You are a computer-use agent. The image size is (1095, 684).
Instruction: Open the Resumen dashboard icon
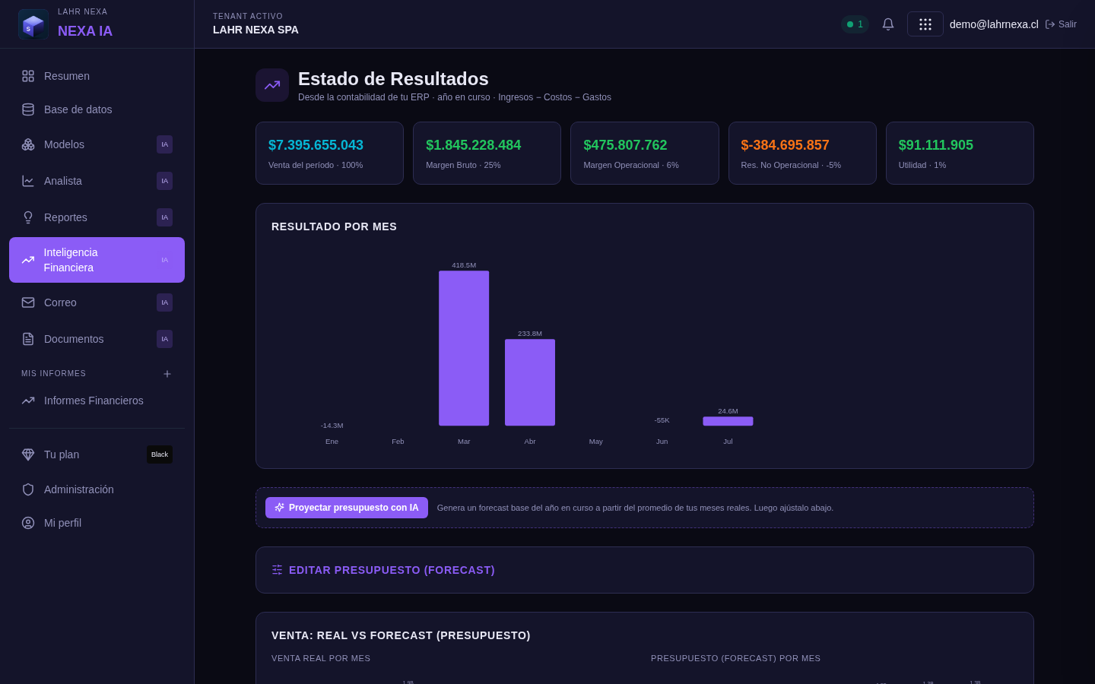[x=28, y=76]
